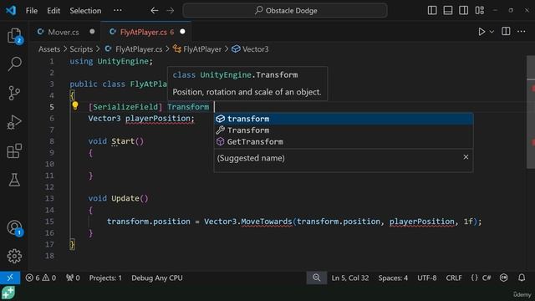Click line number 18 in gutter
Viewport: 535px width, 301px height.
coord(49,256)
